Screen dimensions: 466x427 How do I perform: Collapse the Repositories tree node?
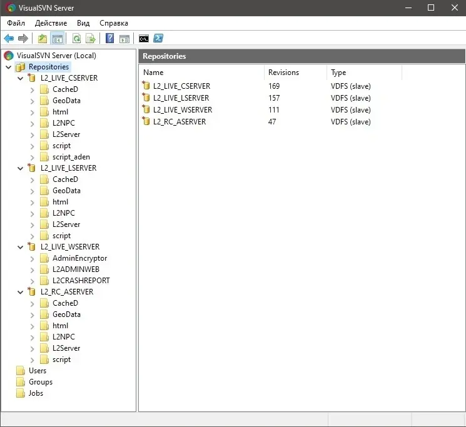click(9, 67)
